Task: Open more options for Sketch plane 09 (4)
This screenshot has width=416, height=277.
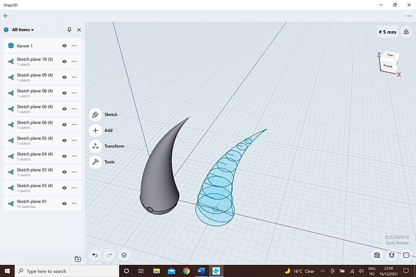Action: click(x=74, y=77)
